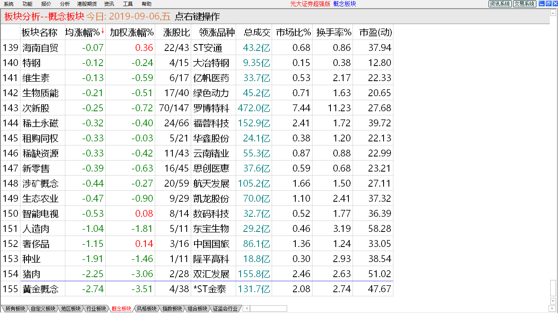The image size is (558, 313).
Task: Open the 工具 menu
Action: click(x=128, y=4)
